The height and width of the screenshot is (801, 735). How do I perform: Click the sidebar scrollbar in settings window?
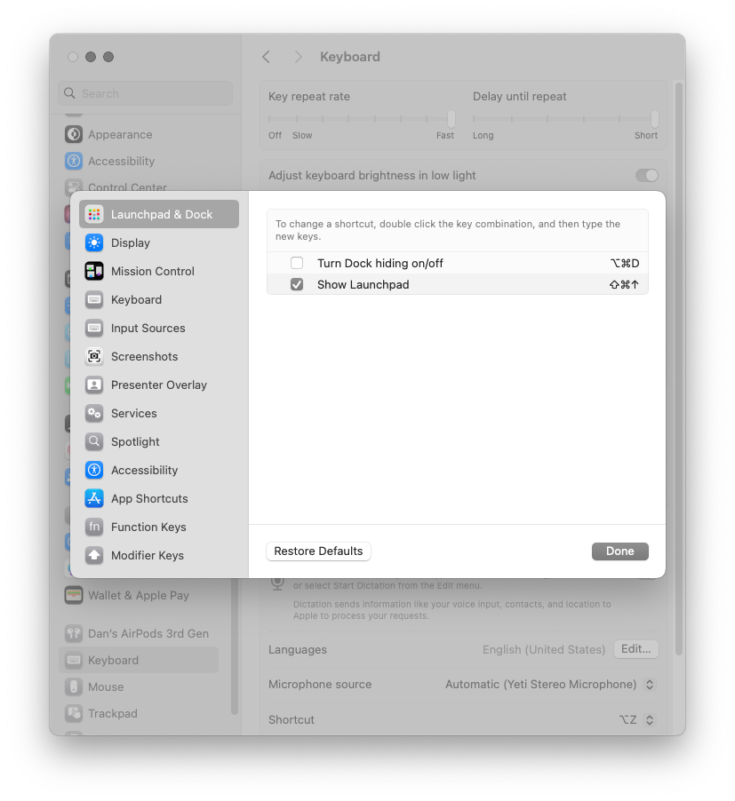pos(234,646)
